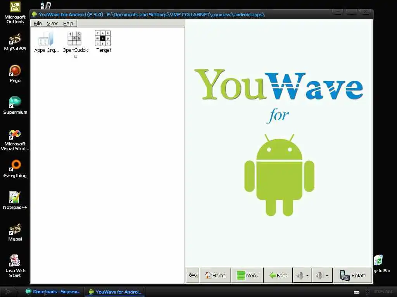Click the Start button on the taskbar

[9, 292]
